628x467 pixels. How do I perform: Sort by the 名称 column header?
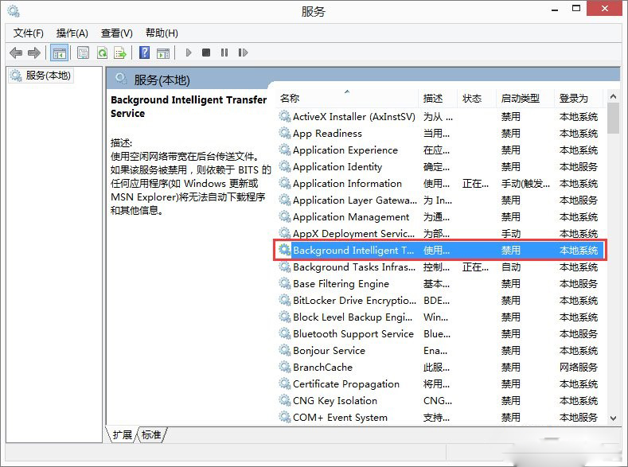[348, 99]
